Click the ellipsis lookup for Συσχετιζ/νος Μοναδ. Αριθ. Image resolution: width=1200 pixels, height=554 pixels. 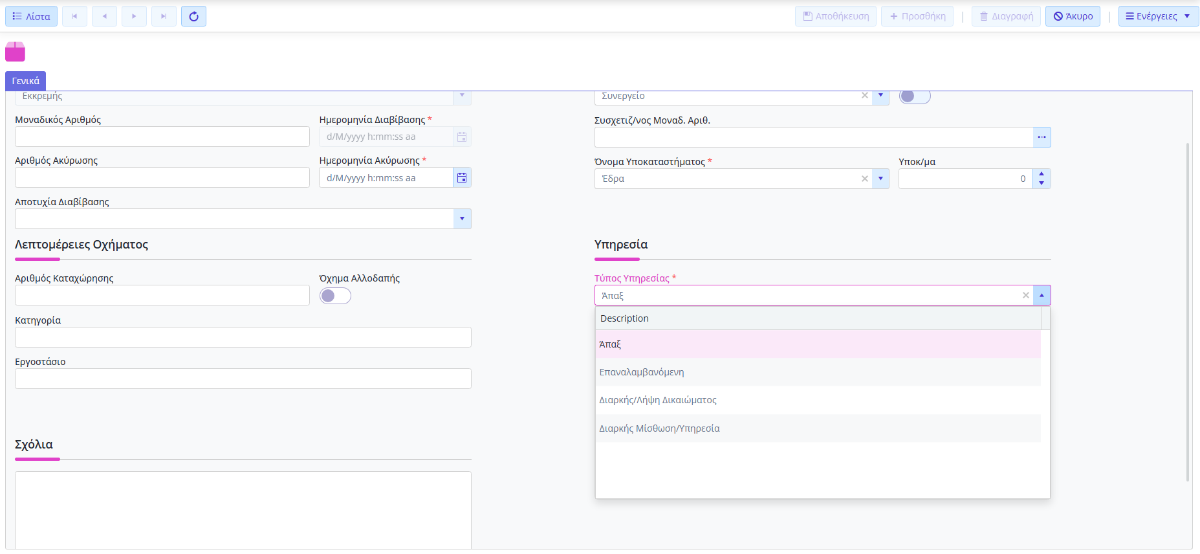point(1042,137)
